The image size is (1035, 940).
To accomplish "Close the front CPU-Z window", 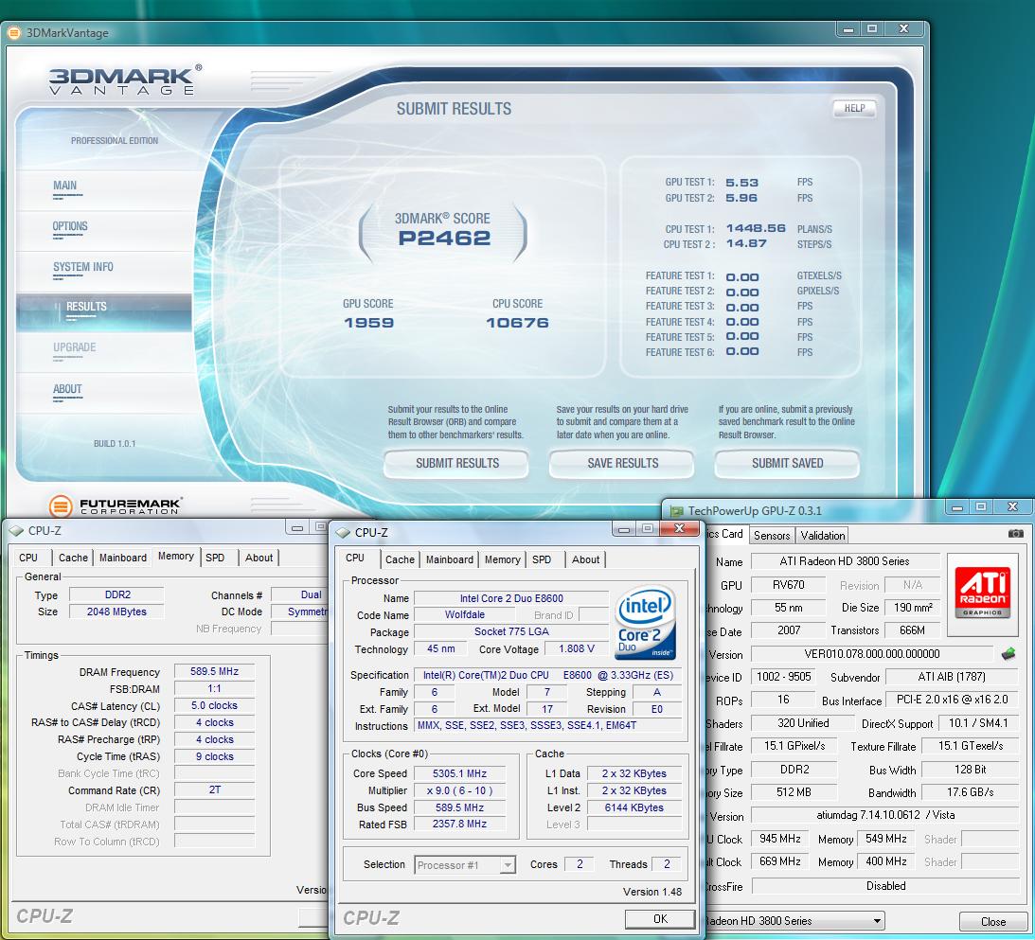I will click(679, 527).
